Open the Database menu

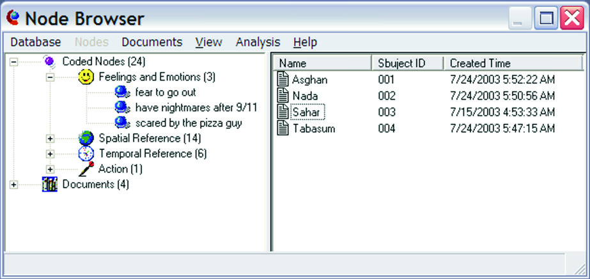coord(36,42)
